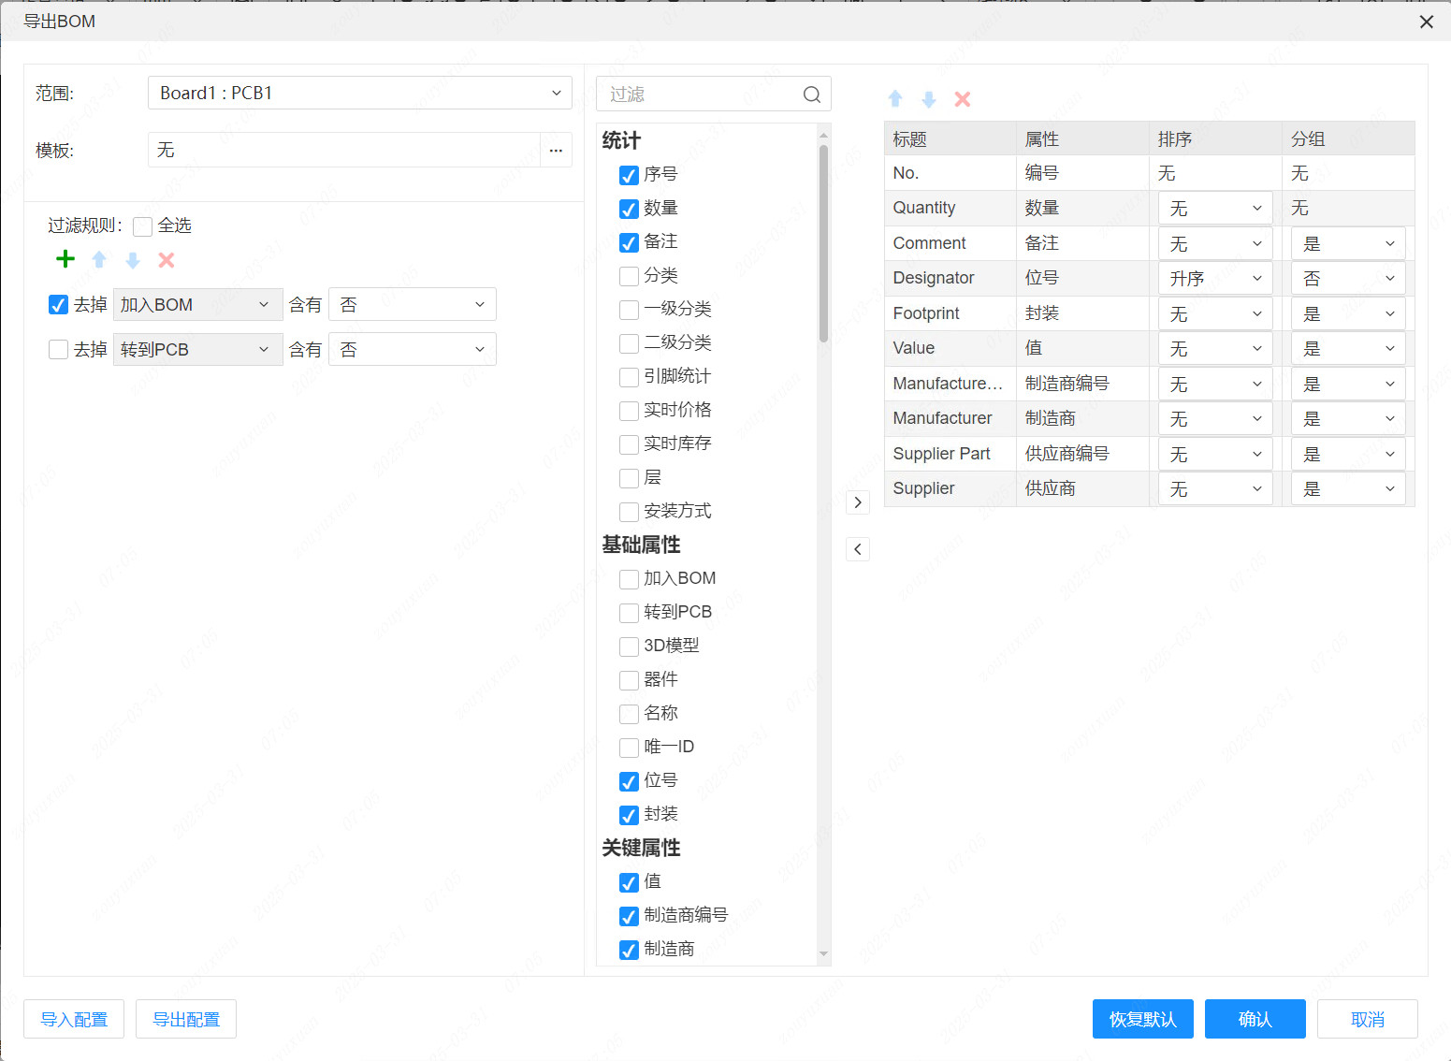Click the red X delete filter rule icon
1451x1061 pixels.
click(x=167, y=260)
